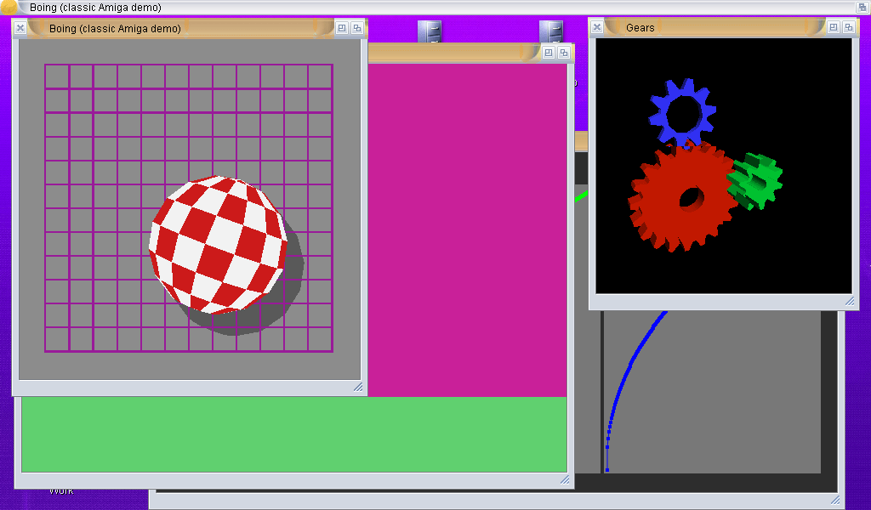Image resolution: width=871 pixels, height=510 pixels.
Task: Click the green panel in the middle window
Action: pos(293,433)
